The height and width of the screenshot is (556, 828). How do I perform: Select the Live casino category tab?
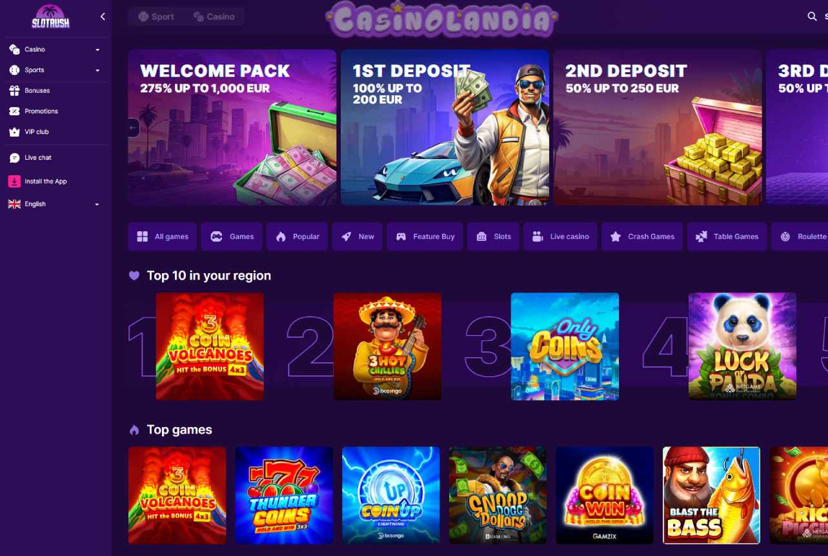coord(560,236)
